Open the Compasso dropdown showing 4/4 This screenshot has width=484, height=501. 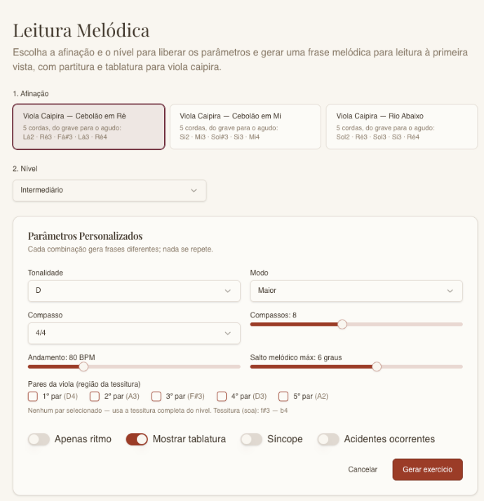point(134,334)
